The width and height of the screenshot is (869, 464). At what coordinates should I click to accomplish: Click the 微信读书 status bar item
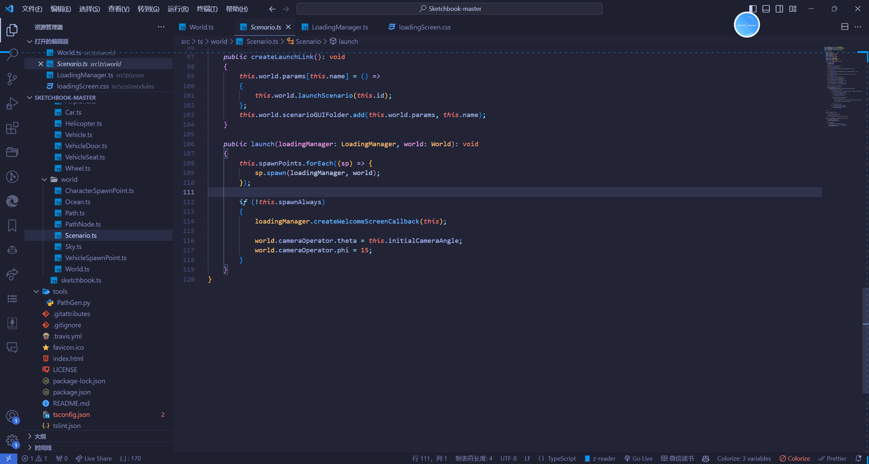pyautogui.click(x=677, y=458)
